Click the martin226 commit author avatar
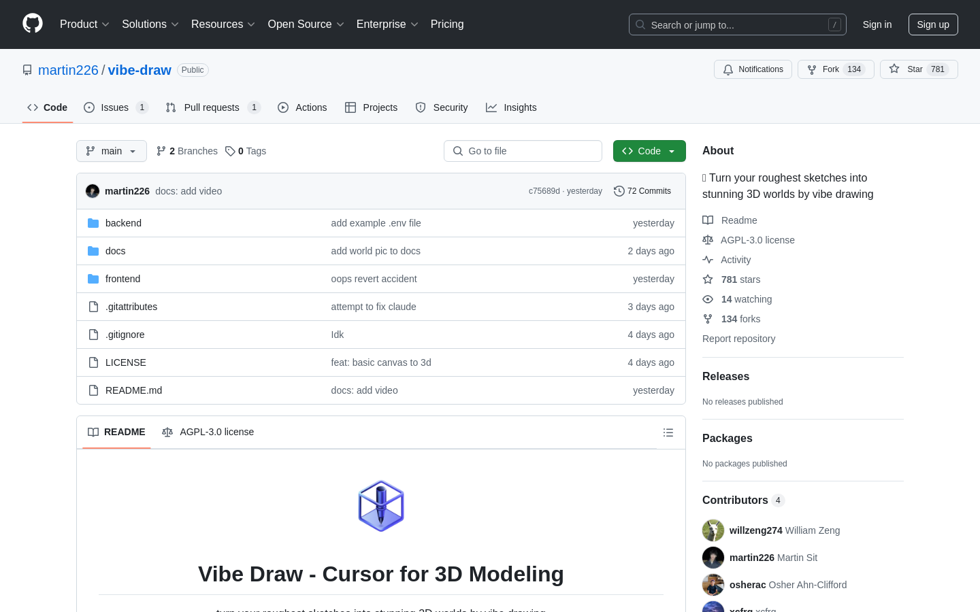Image resolution: width=980 pixels, height=612 pixels. tap(93, 191)
